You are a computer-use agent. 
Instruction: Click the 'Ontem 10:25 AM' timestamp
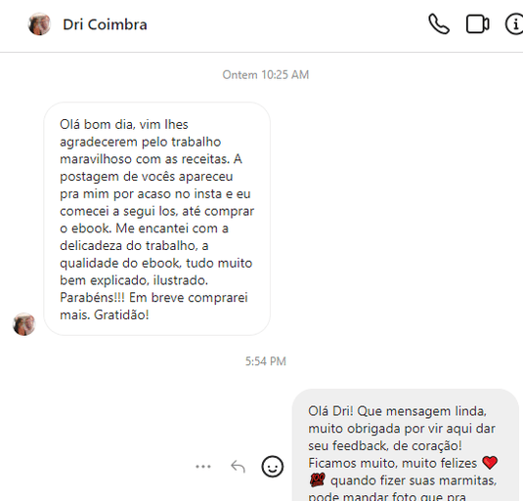point(266,74)
